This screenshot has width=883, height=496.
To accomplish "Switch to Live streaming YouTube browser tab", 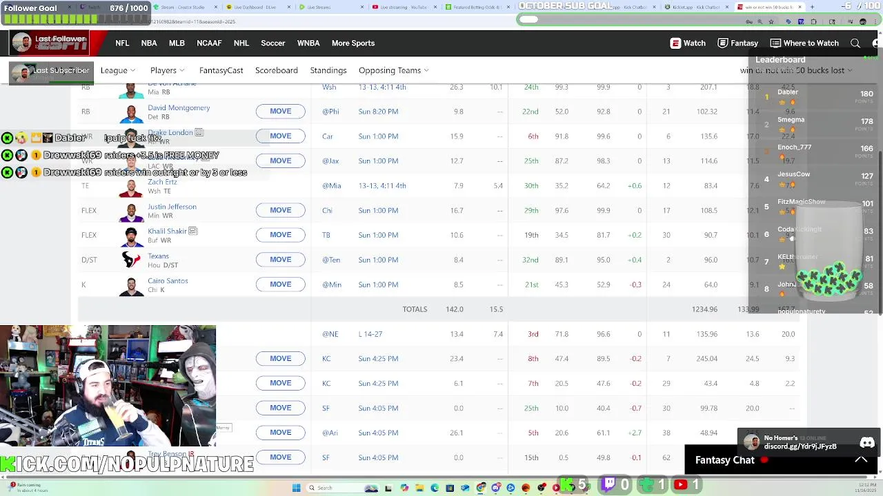I will tap(405, 7).
